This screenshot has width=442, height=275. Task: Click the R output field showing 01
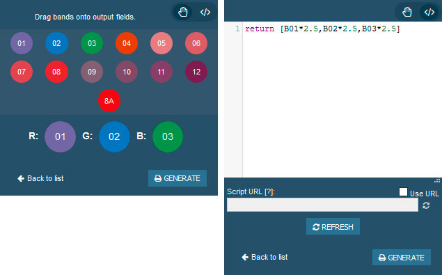(60, 136)
